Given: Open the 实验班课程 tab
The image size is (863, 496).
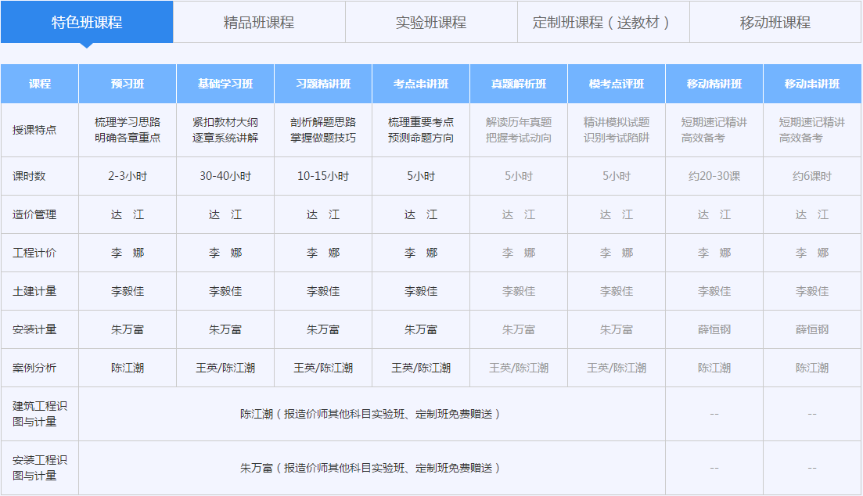Looking at the screenshot, I should click(x=430, y=23).
